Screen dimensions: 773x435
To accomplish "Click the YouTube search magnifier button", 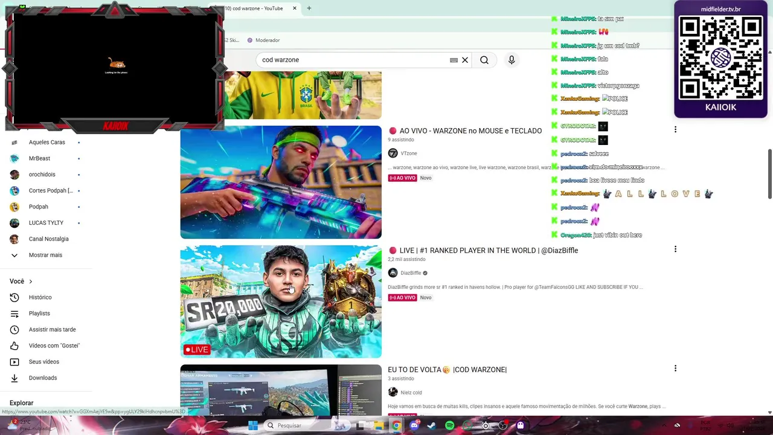I will pyautogui.click(x=484, y=60).
